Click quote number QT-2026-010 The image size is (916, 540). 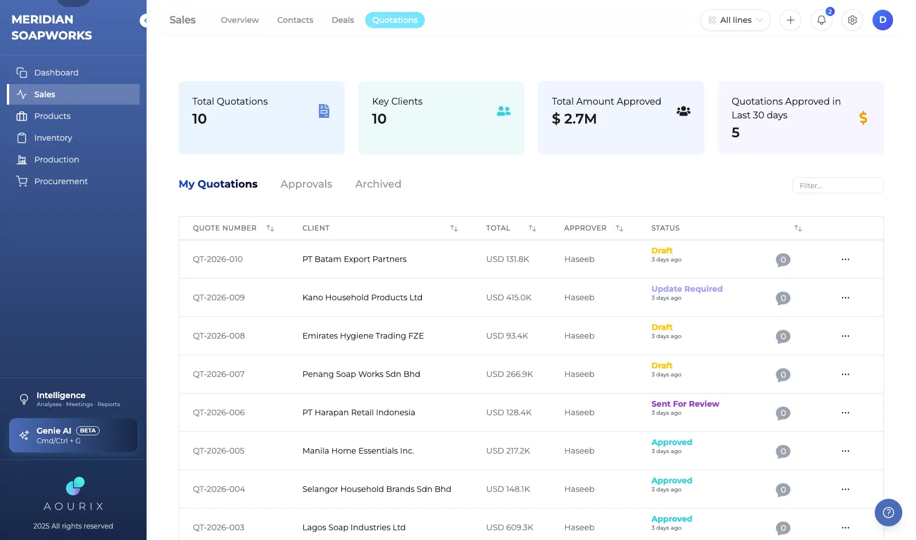click(218, 259)
